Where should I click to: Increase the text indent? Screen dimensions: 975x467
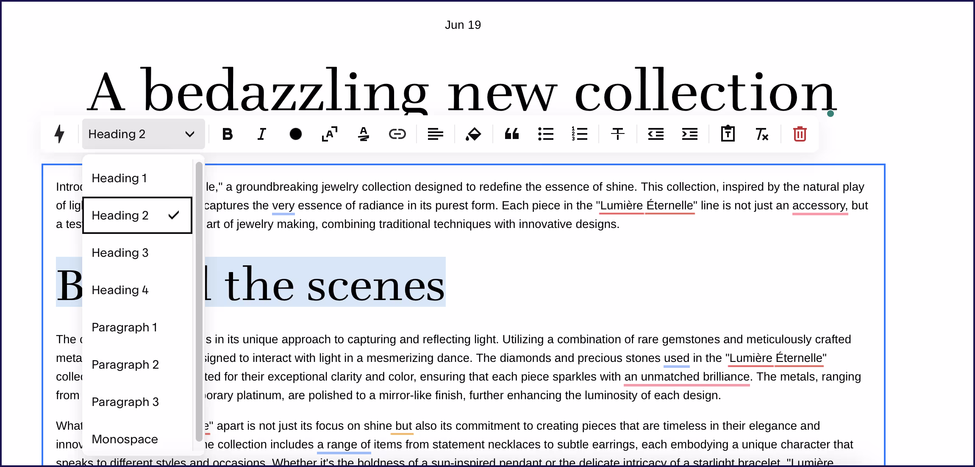click(x=690, y=134)
